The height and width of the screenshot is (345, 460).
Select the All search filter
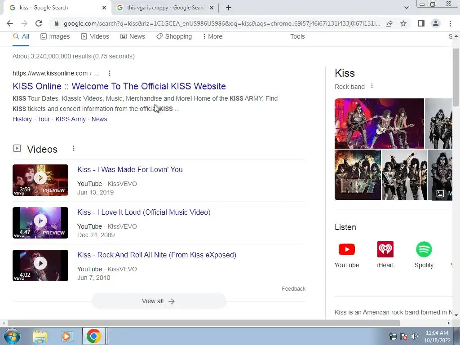coord(21,37)
